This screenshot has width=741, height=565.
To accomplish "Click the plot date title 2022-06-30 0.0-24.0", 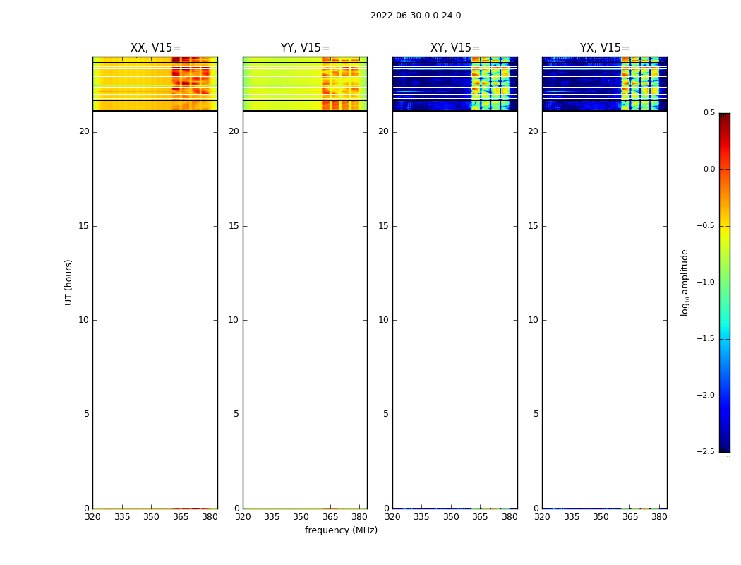I will 416,16.
